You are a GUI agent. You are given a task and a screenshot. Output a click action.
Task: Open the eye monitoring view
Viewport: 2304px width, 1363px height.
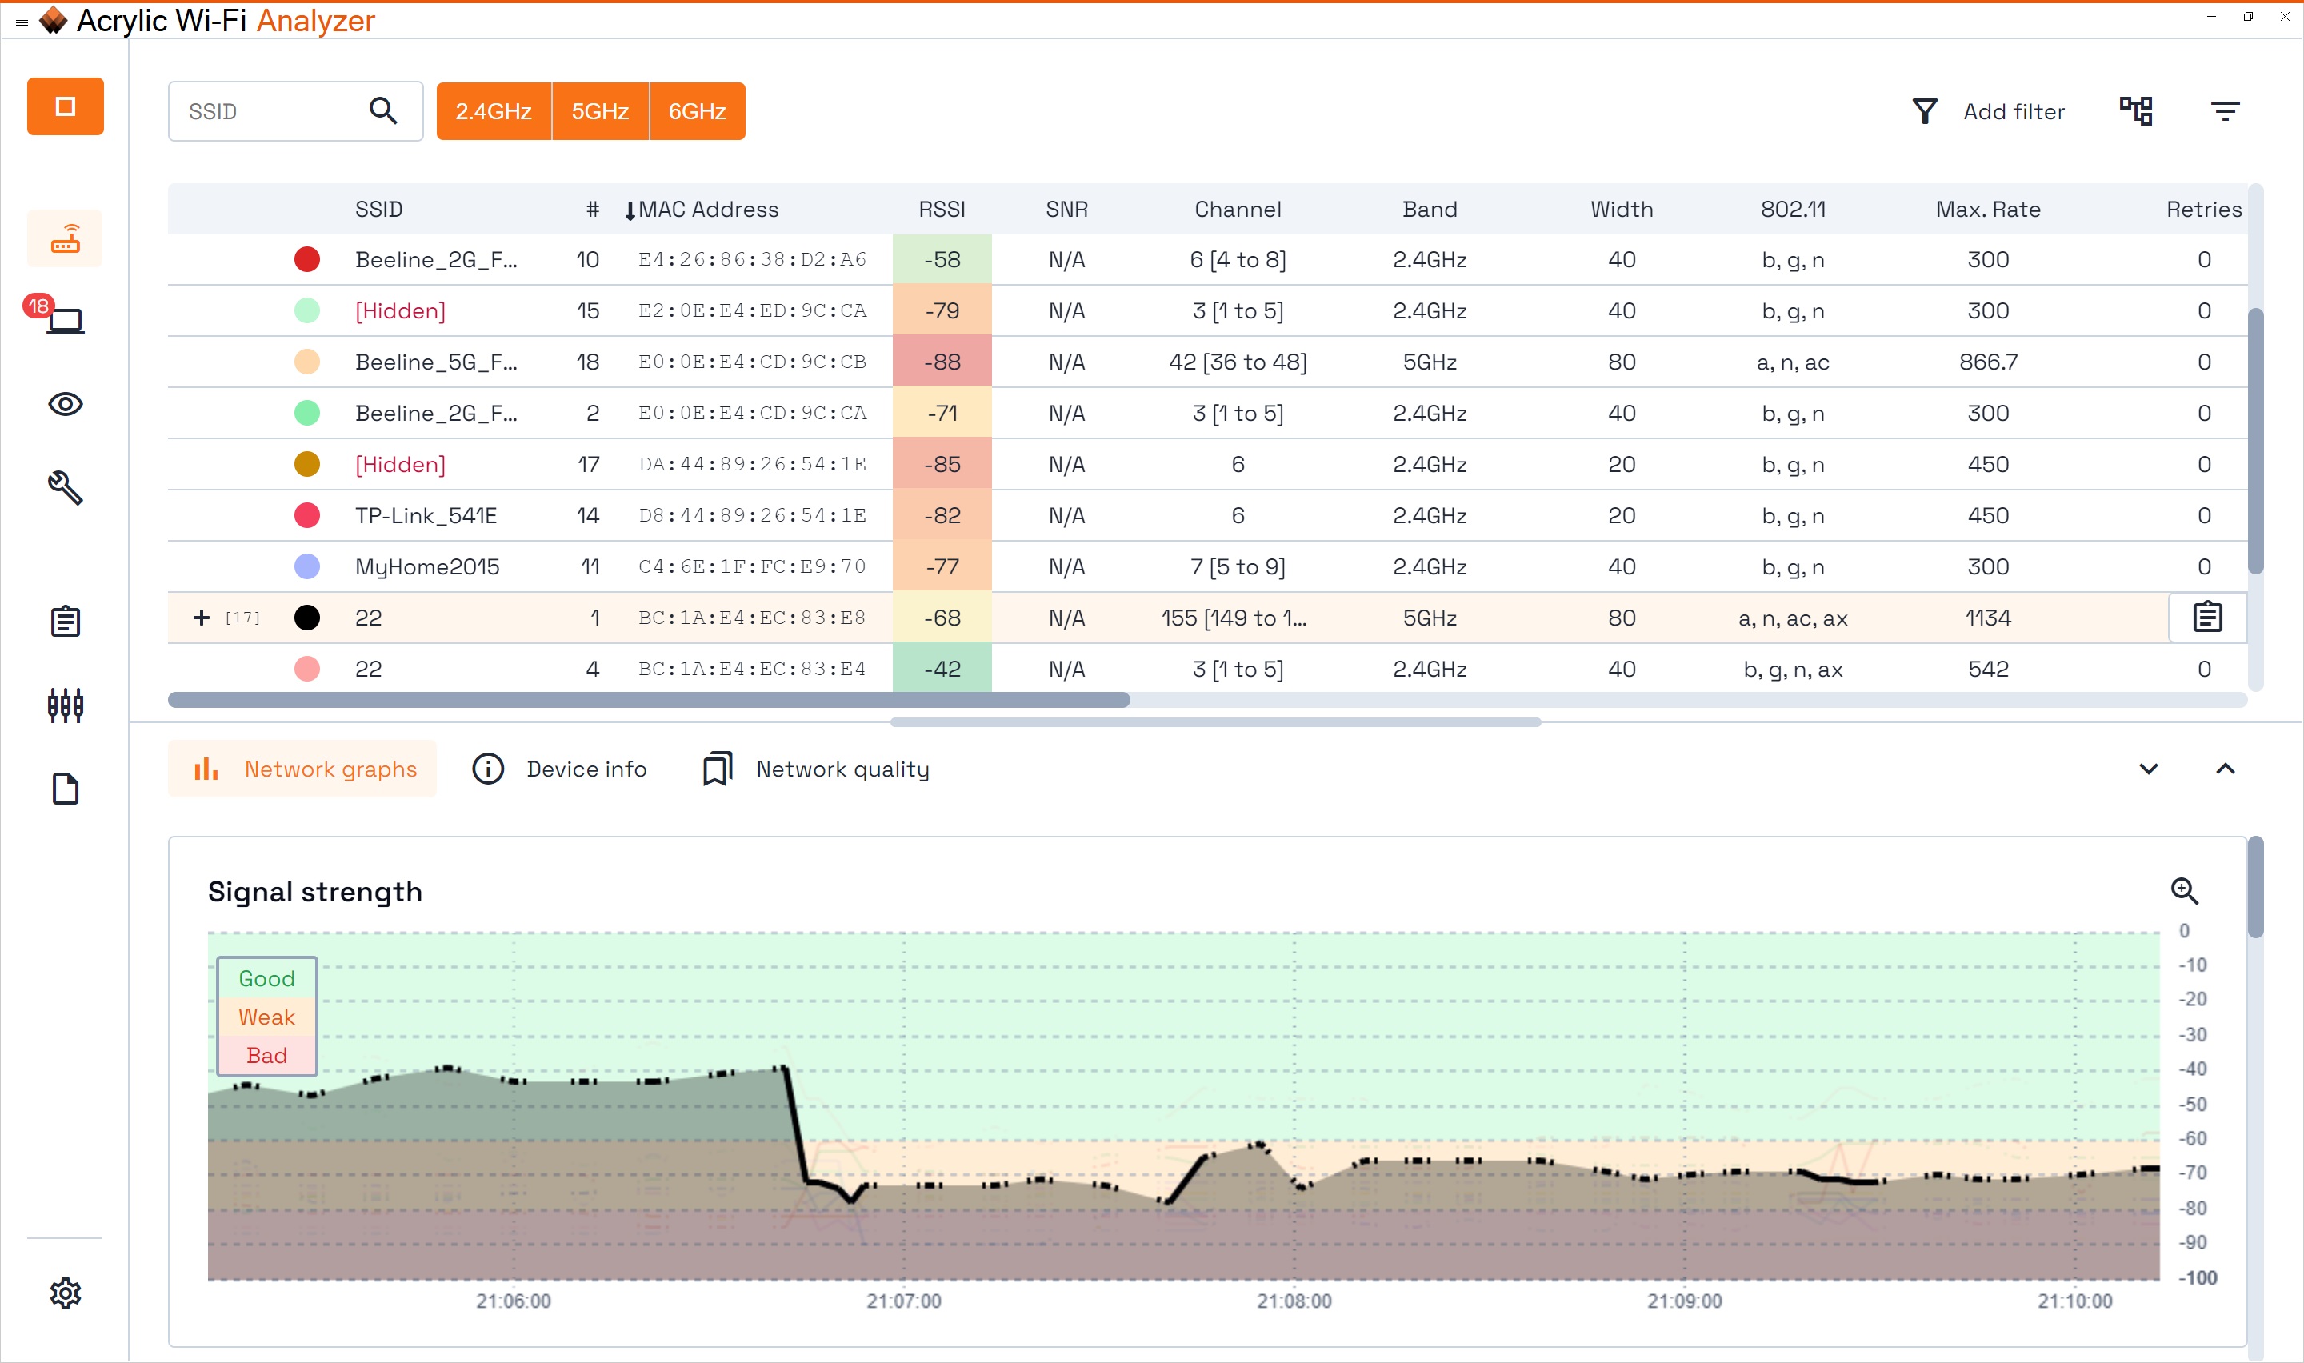[65, 404]
